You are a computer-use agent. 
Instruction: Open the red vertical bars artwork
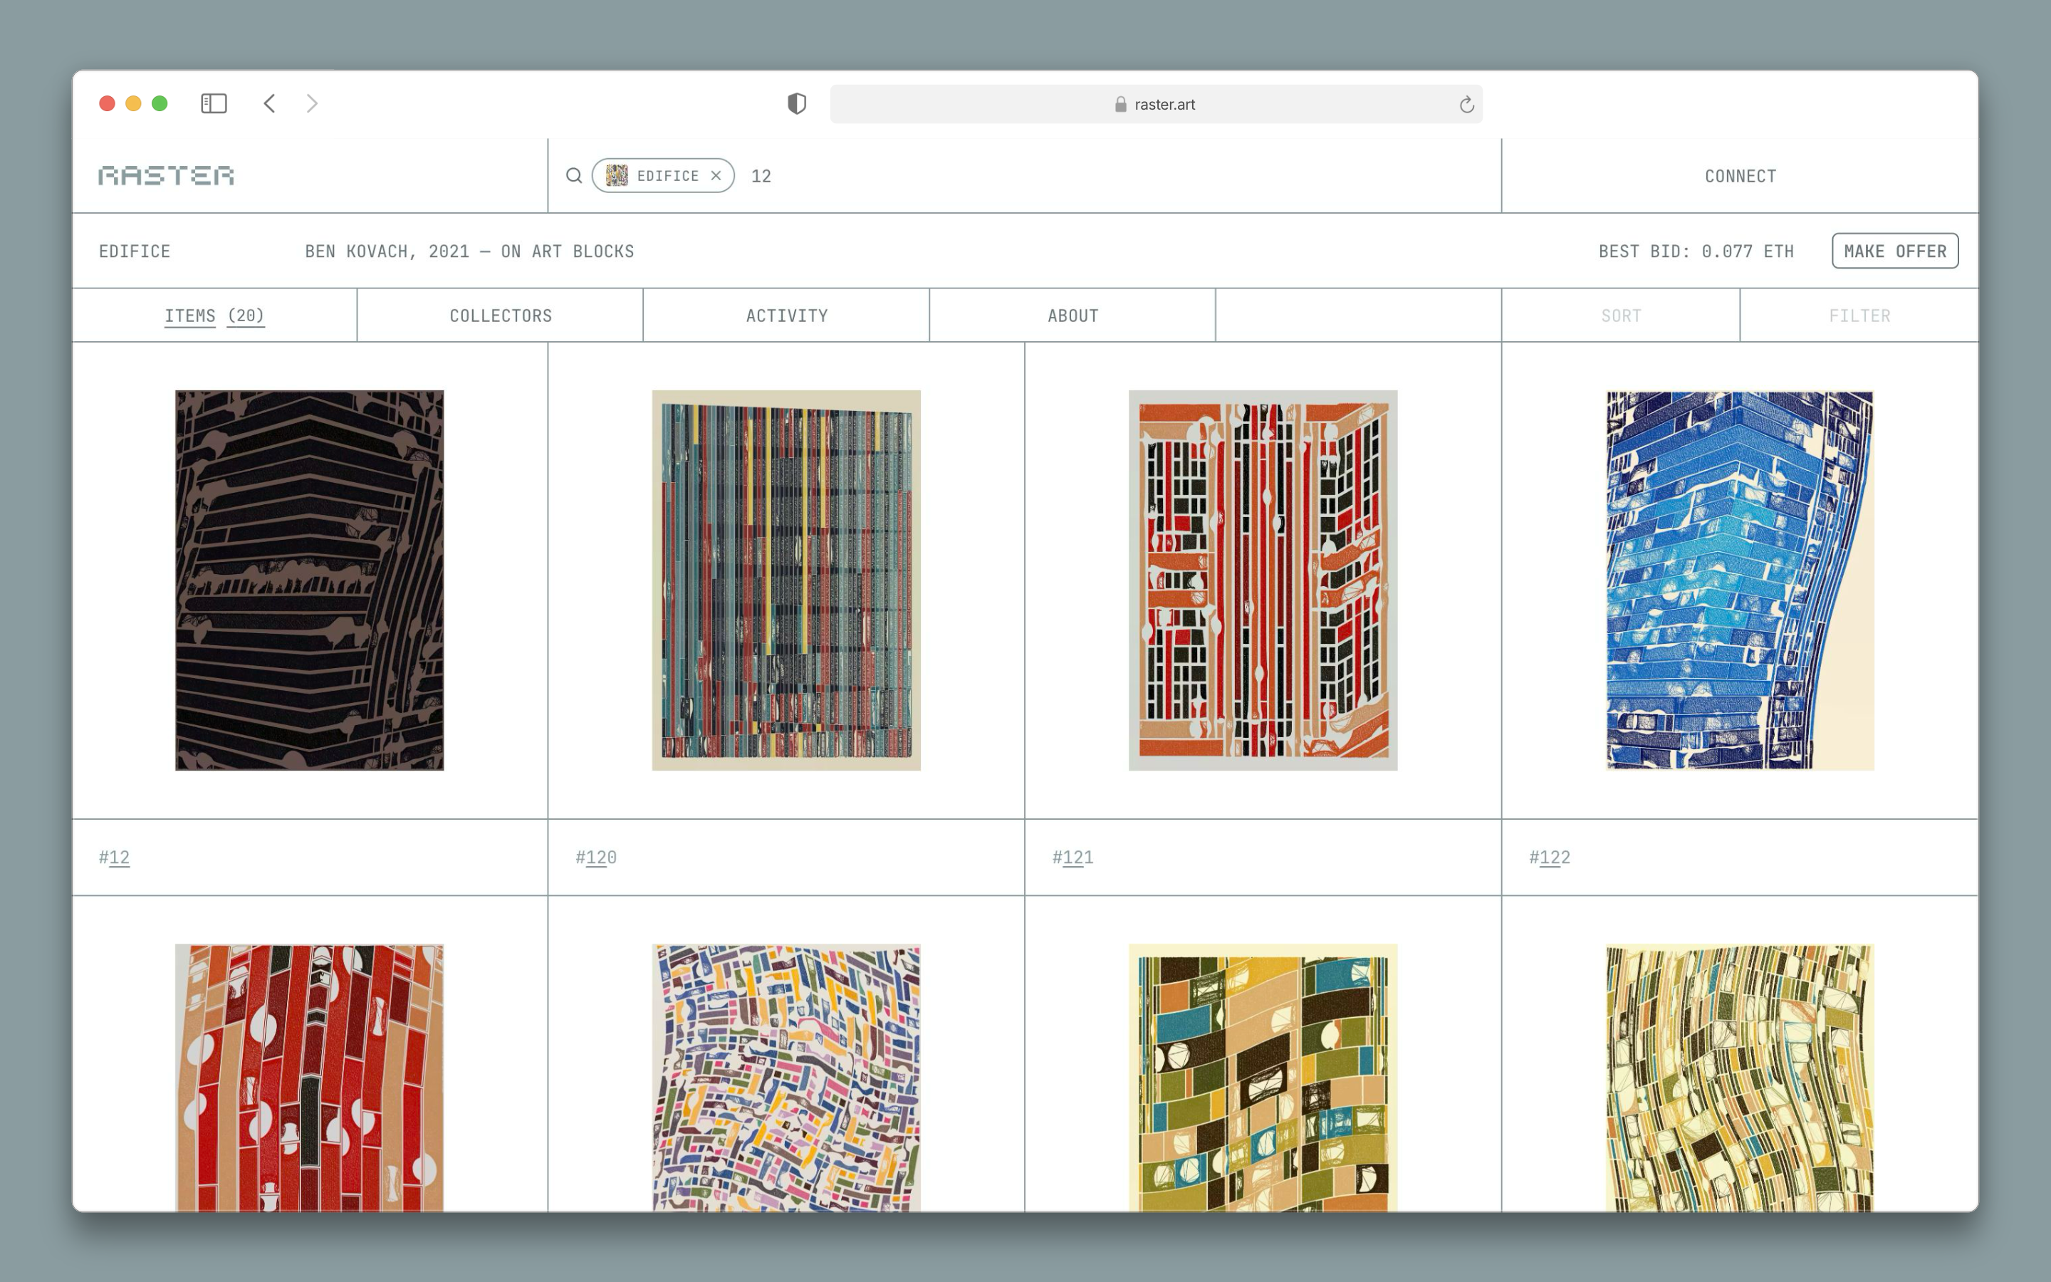pos(309,1077)
